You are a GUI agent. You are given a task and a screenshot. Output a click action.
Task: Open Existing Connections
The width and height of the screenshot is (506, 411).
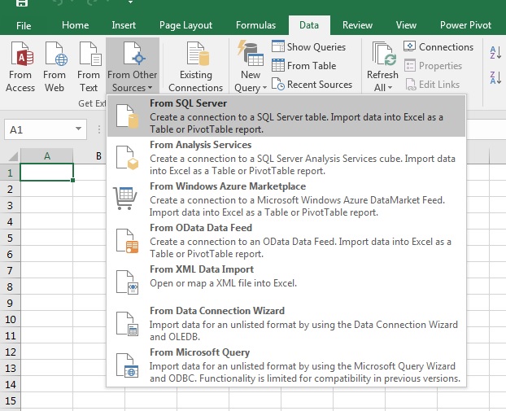click(x=195, y=68)
